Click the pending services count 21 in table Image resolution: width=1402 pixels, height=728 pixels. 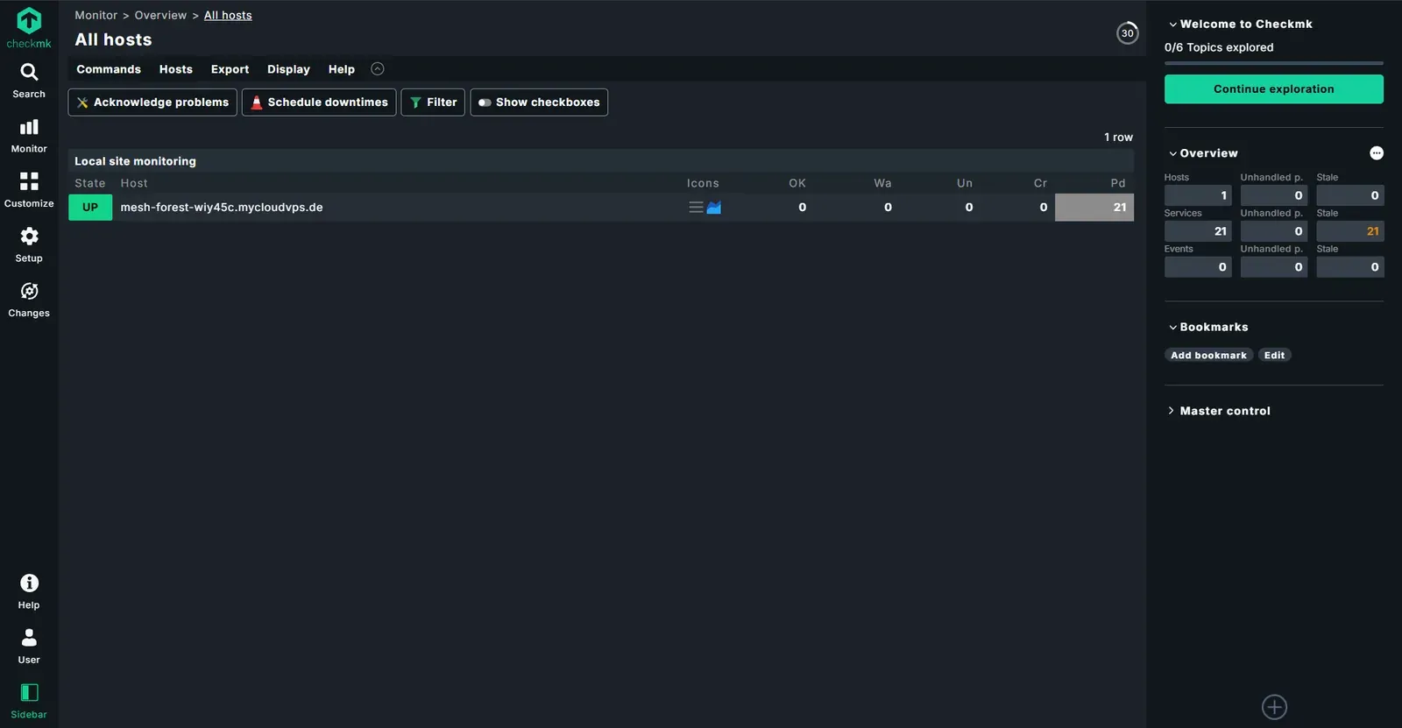point(1094,208)
